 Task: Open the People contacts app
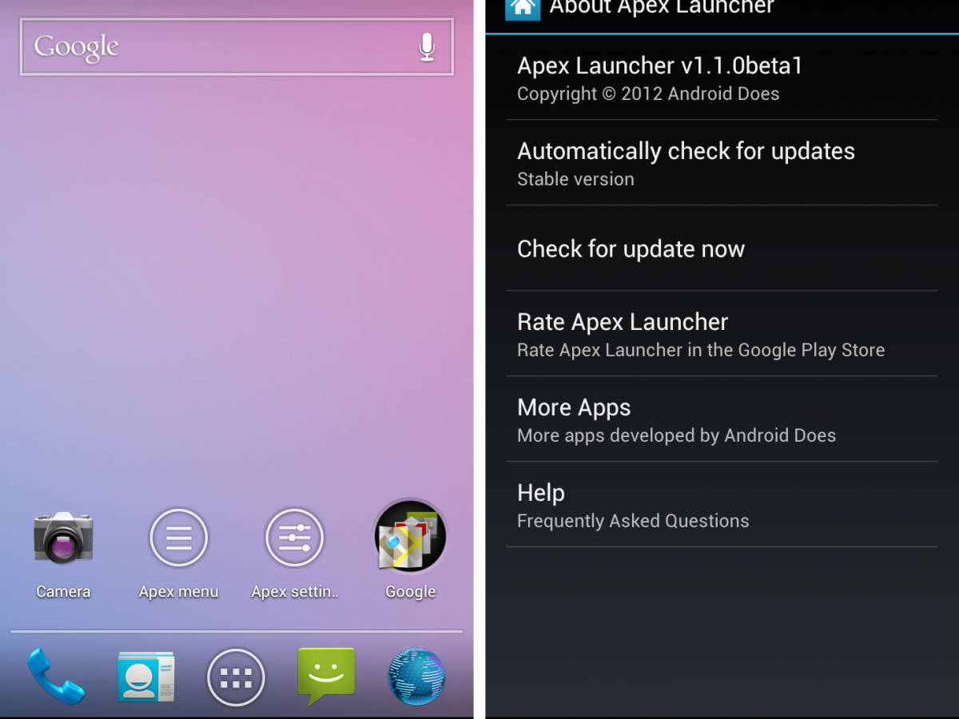pos(145,677)
